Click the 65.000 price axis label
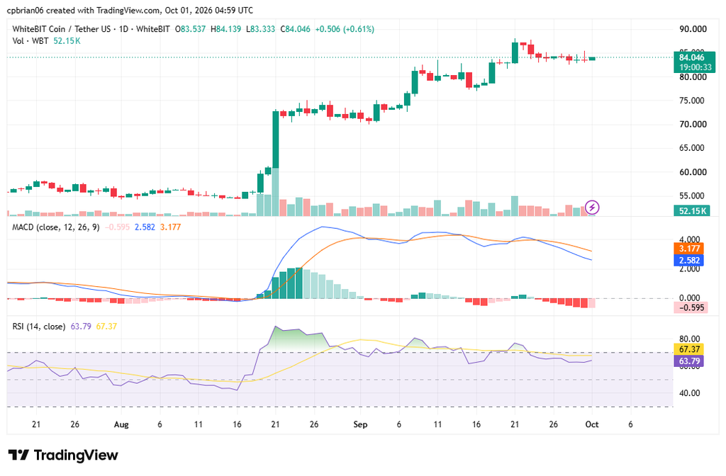Screen dimensions: 726x476 (693, 148)
